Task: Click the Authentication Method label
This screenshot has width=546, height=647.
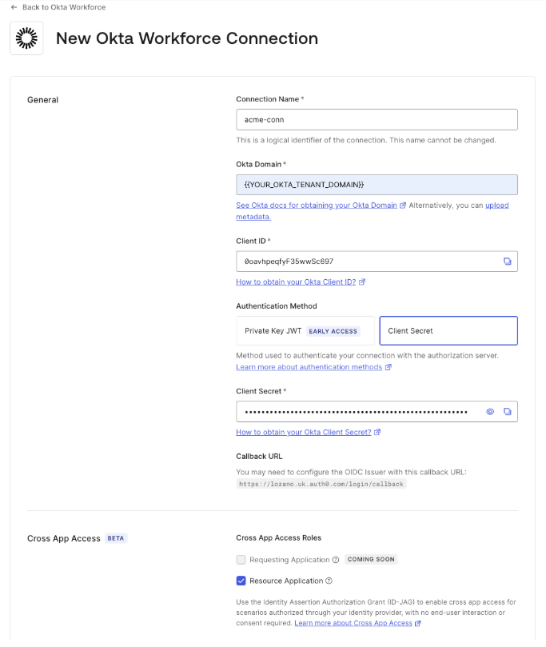Action: [x=277, y=306]
